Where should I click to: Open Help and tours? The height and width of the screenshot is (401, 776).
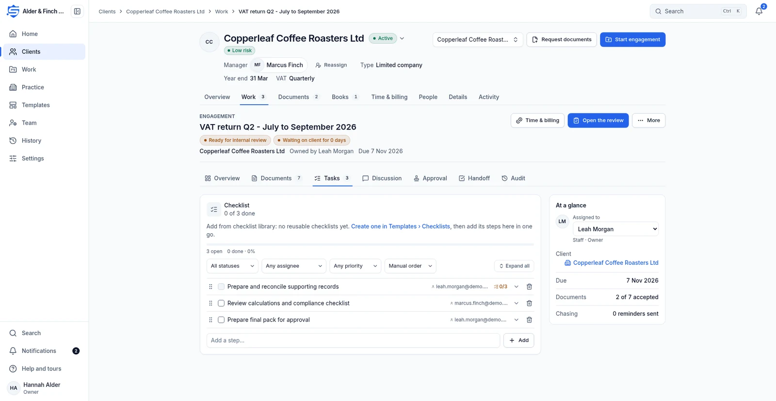click(x=44, y=369)
